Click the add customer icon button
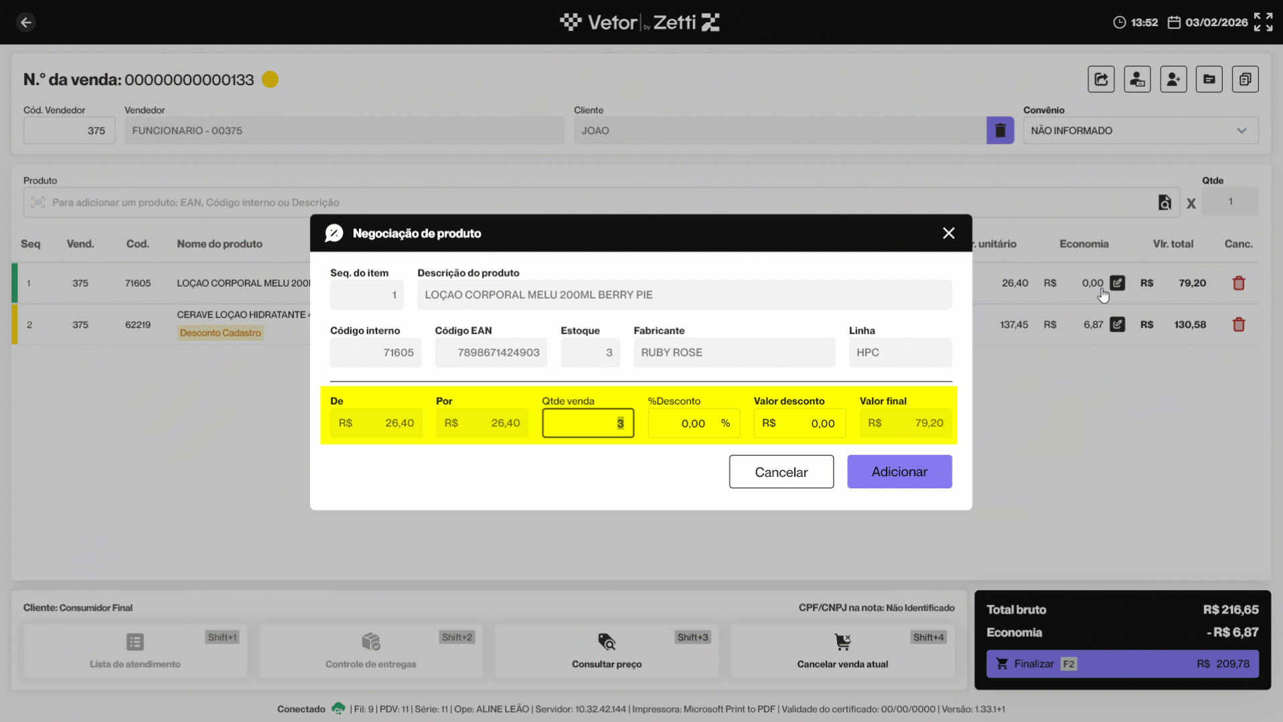 click(x=1173, y=80)
